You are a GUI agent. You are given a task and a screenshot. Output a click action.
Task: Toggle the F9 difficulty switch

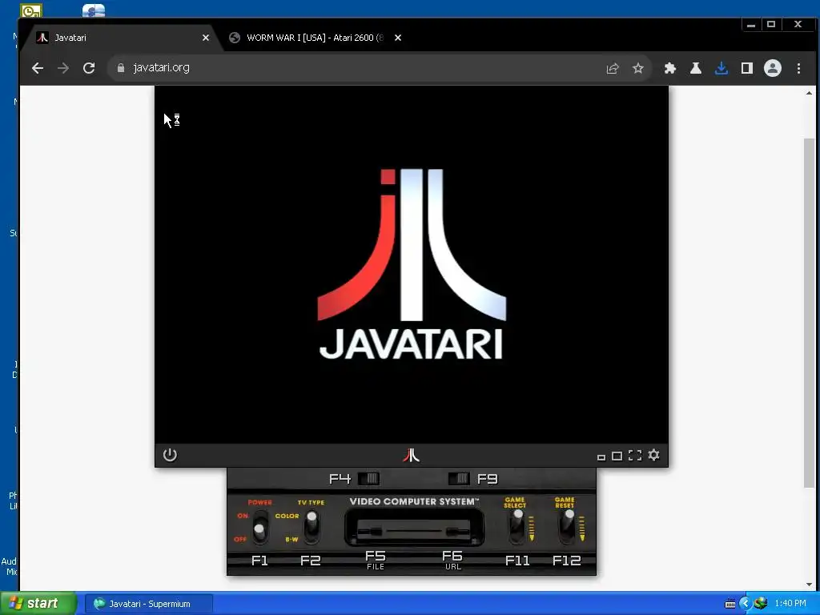pos(459,479)
